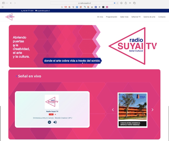Open a new tab with the plus icon
Image resolution: width=169 pixels, height=141 pixels.
point(130,3)
